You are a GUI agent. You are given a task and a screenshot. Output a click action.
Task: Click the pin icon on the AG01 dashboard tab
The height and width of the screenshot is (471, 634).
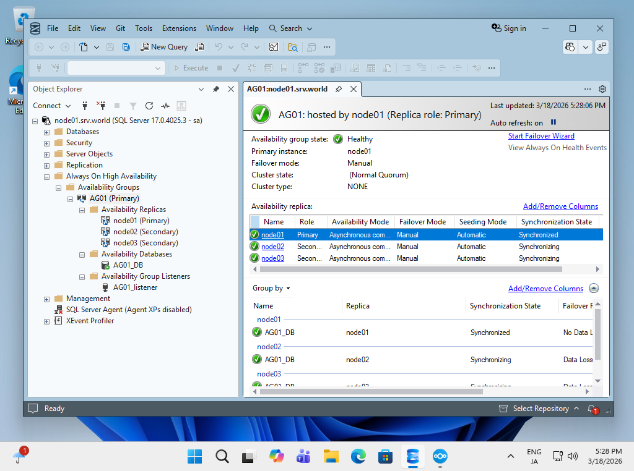[339, 89]
